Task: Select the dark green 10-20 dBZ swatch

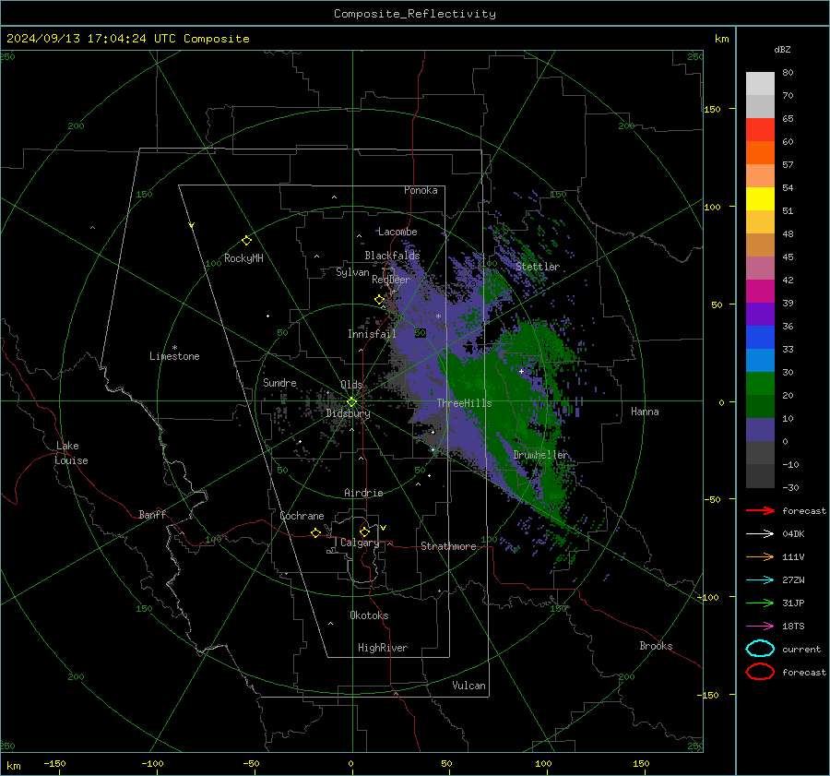Action: point(760,406)
